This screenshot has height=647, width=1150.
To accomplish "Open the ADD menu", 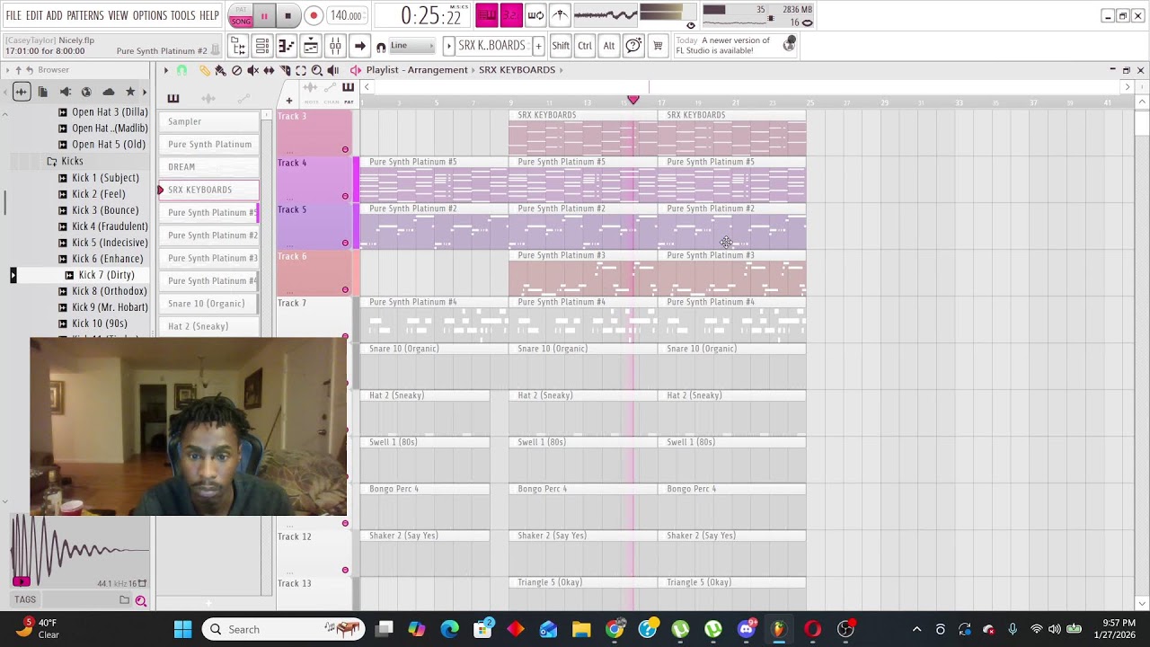I will 54,15.
